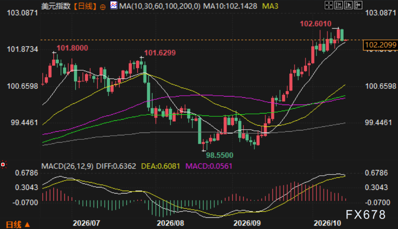This screenshot has height=229, width=398.
Task: Select the 2026/10 date marker on timeline
Action: (x=327, y=223)
